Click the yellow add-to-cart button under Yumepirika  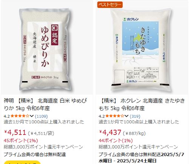(x=22, y=162)
